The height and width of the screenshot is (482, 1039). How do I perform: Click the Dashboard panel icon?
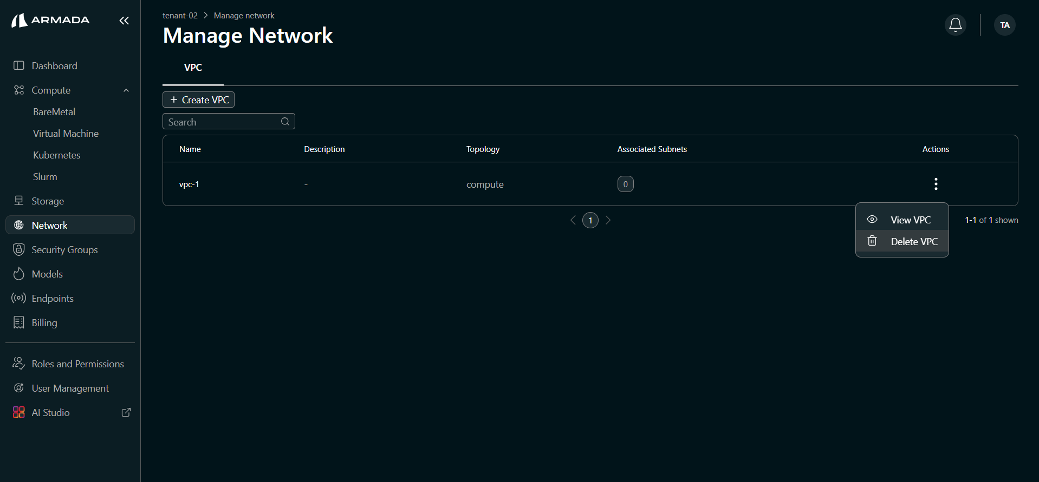19,65
